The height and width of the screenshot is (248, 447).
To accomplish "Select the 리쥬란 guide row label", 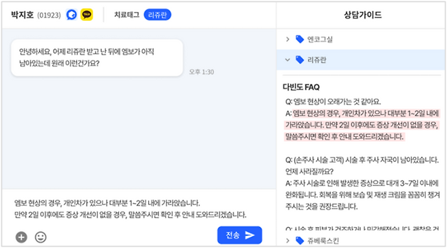I will click(317, 60).
